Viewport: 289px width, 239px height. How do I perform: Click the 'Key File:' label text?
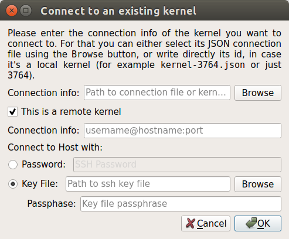tap(40, 184)
